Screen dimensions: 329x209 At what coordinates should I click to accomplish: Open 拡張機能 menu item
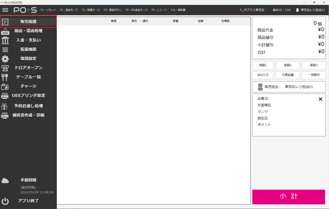pos(28,49)
